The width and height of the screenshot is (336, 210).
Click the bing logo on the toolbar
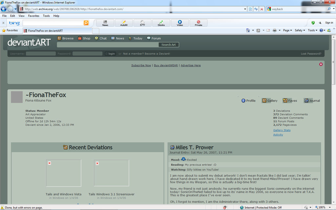pos(14,23)
